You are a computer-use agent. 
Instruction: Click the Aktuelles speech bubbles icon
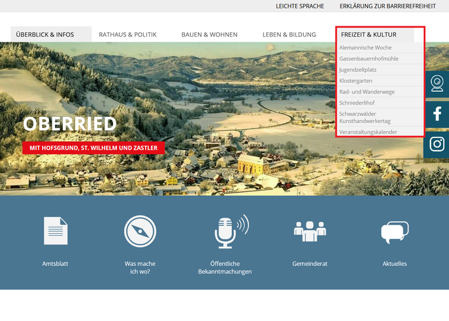point(394,232)
